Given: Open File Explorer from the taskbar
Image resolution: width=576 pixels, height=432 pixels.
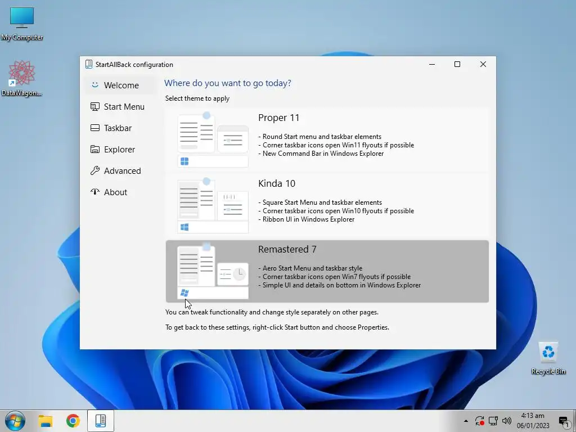Looking at the screenshot, I should pyautogui.click(x=46, y=421).
